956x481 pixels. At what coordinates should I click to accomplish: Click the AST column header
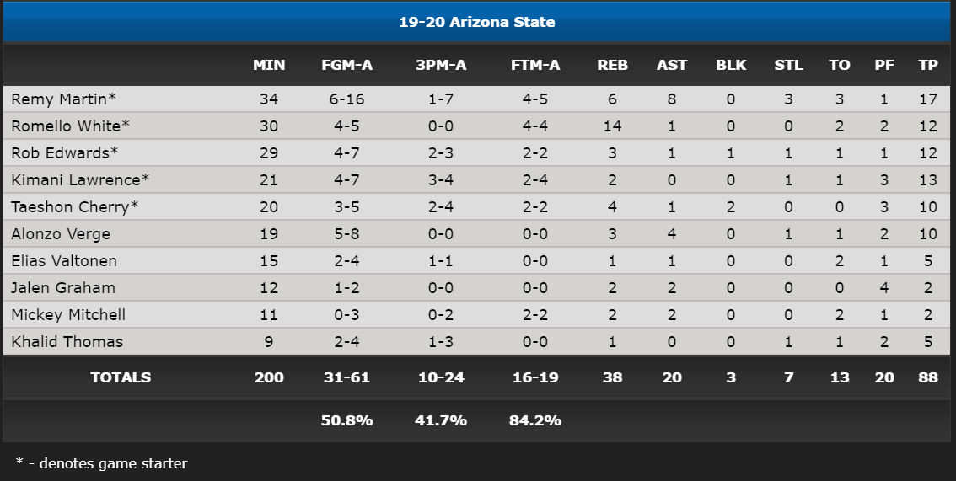click(x=672, y=65)
